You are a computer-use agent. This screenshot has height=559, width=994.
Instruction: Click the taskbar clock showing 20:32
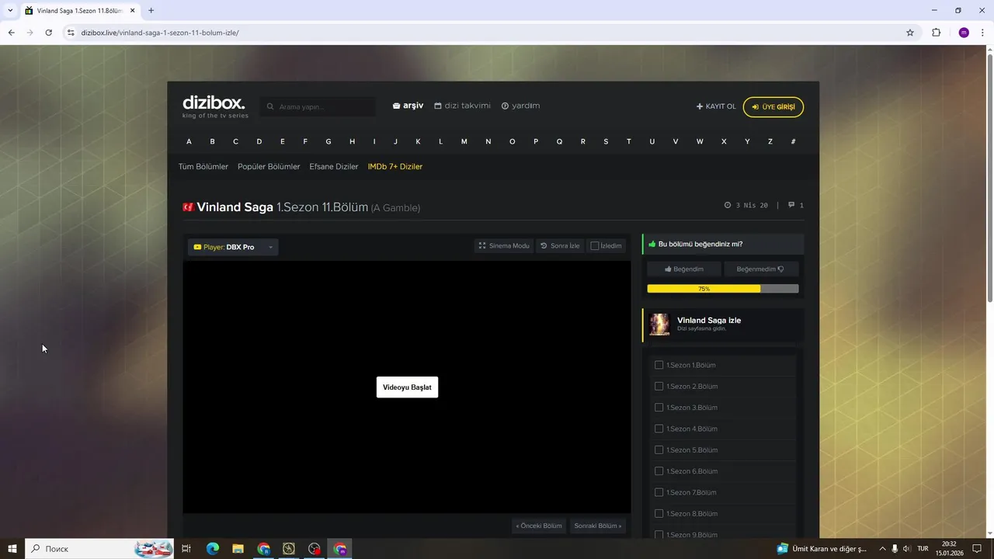click(949, 549)
